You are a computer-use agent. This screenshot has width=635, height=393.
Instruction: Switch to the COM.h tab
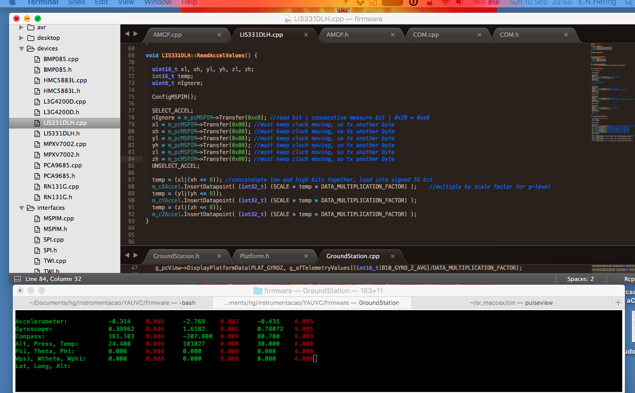[509, 35]
